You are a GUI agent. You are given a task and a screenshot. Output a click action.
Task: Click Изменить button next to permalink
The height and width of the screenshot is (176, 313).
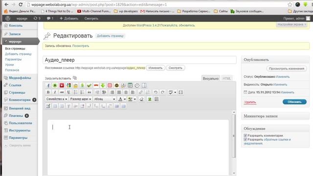click(x=156, y=68)
